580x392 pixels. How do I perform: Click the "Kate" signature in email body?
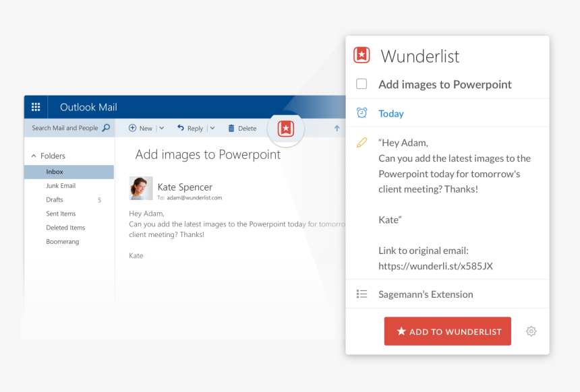[136, 256]
